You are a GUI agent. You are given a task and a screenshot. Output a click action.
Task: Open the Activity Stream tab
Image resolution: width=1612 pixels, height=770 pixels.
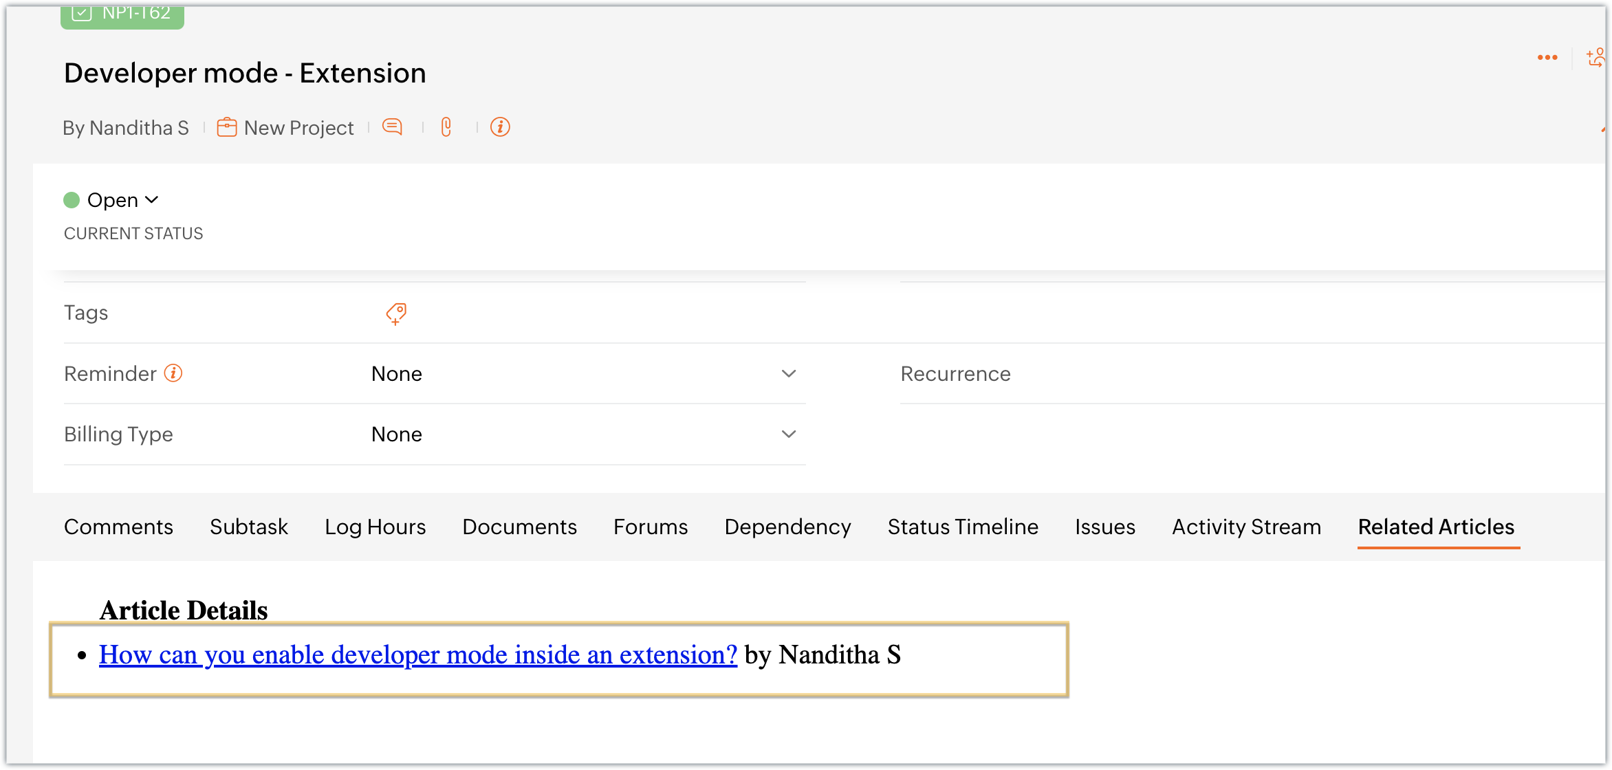pos(1246,527)
